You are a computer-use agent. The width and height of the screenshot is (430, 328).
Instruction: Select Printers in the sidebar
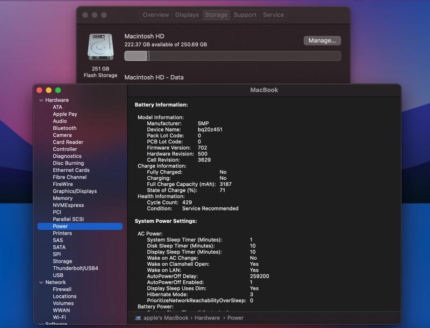click(62, 234)
